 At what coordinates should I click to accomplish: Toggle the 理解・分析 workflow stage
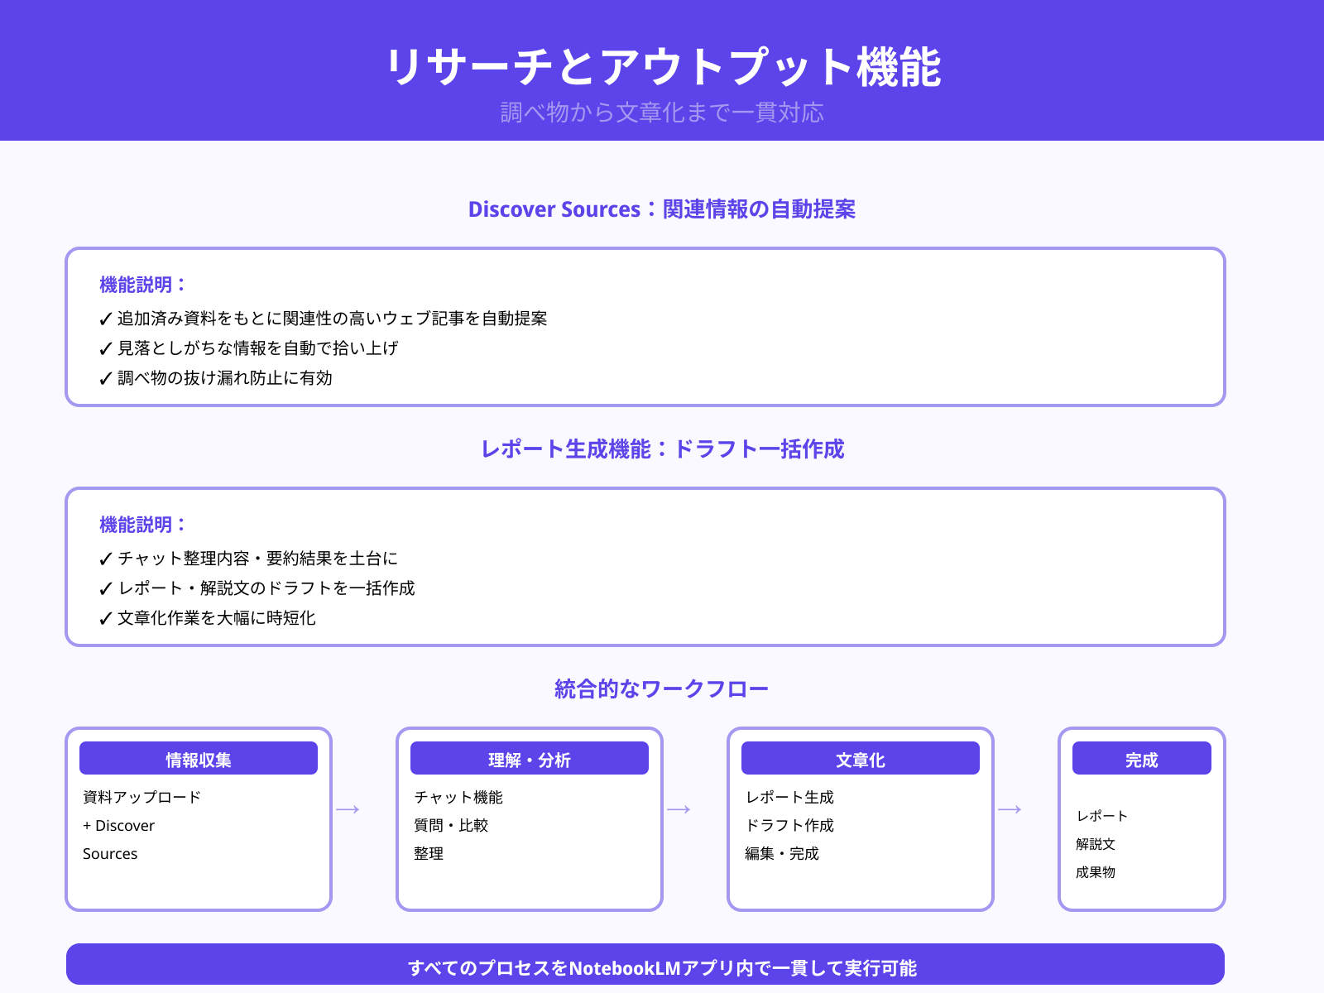point(529,819)
